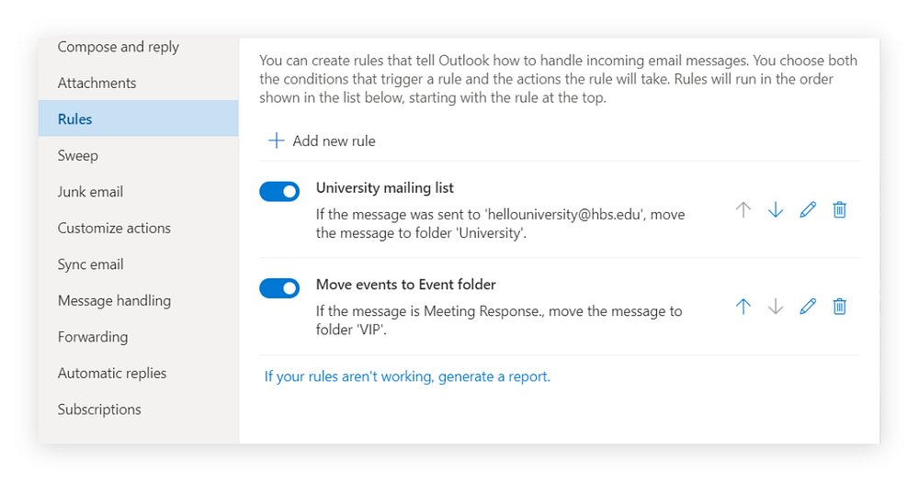
Task: Click the generate a report link
Action: (x=407, y=376)
